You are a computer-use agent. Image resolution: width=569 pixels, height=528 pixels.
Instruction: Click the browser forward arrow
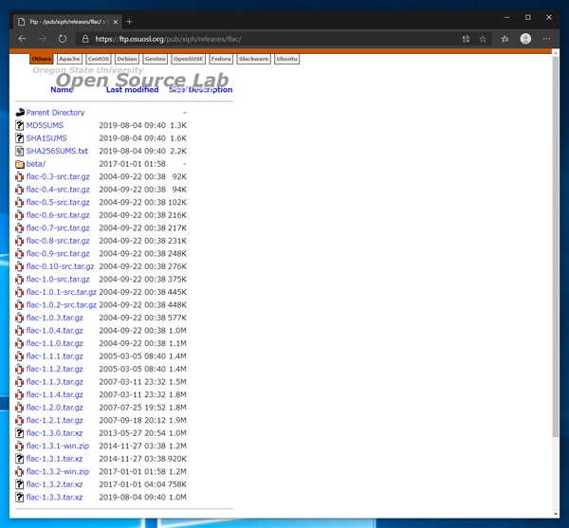(43, 39)
